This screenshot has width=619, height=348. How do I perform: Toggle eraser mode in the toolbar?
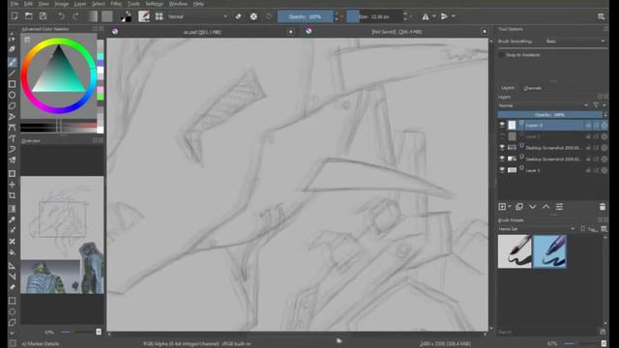pos(239,16)
